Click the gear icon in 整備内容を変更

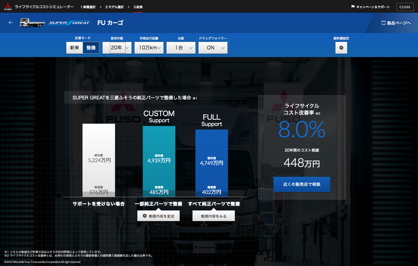(145, 216)
